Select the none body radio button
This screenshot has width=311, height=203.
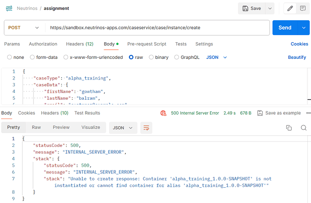9,57
